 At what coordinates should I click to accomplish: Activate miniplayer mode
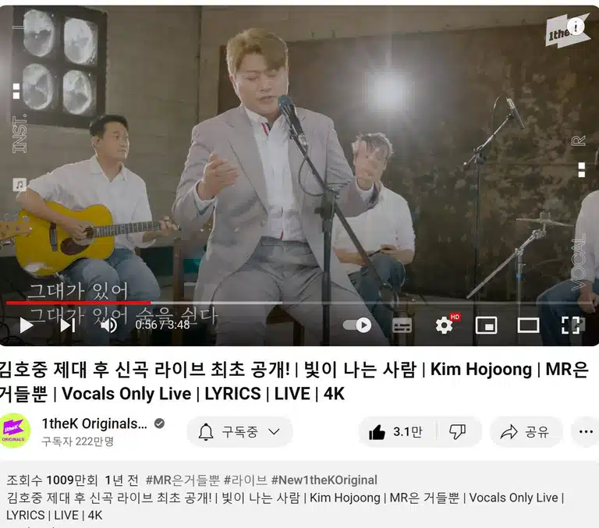(487, 325)
